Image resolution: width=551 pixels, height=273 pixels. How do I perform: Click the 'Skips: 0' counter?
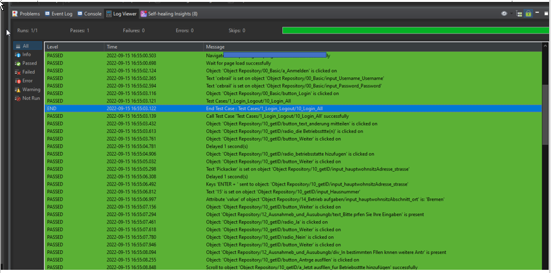point(237,30)
